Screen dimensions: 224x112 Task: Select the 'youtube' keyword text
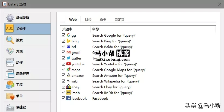pos(78,64)
